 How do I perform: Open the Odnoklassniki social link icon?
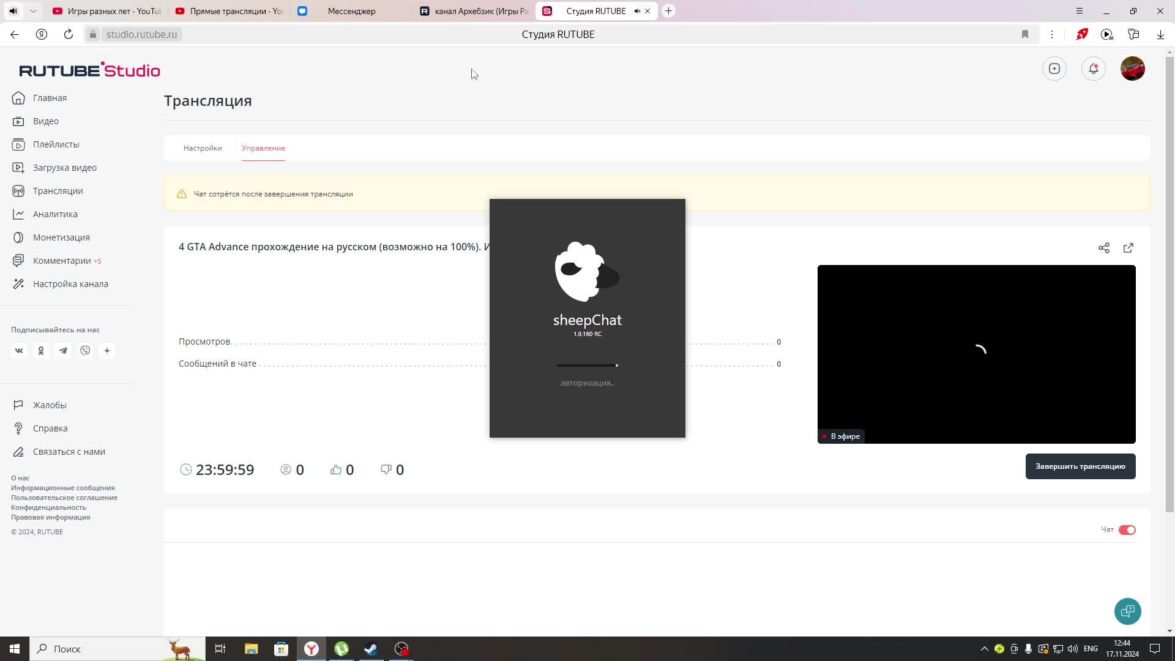(x=41, y=351)
